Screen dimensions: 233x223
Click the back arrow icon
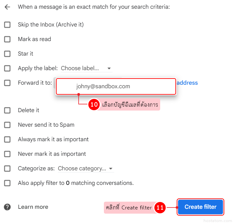click(7, 7)
